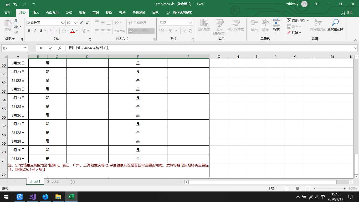Click the middle align icon
359x202 pixels.
pyautogui.click(x=103, y=23)
